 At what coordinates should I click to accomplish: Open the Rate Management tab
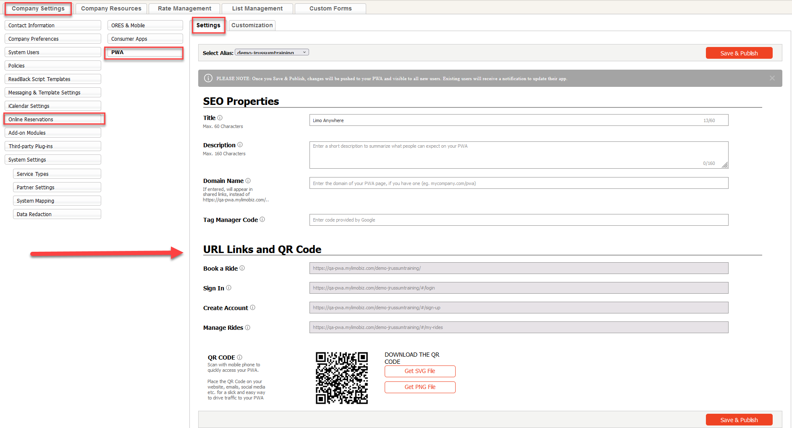click(x=184, y=8)
